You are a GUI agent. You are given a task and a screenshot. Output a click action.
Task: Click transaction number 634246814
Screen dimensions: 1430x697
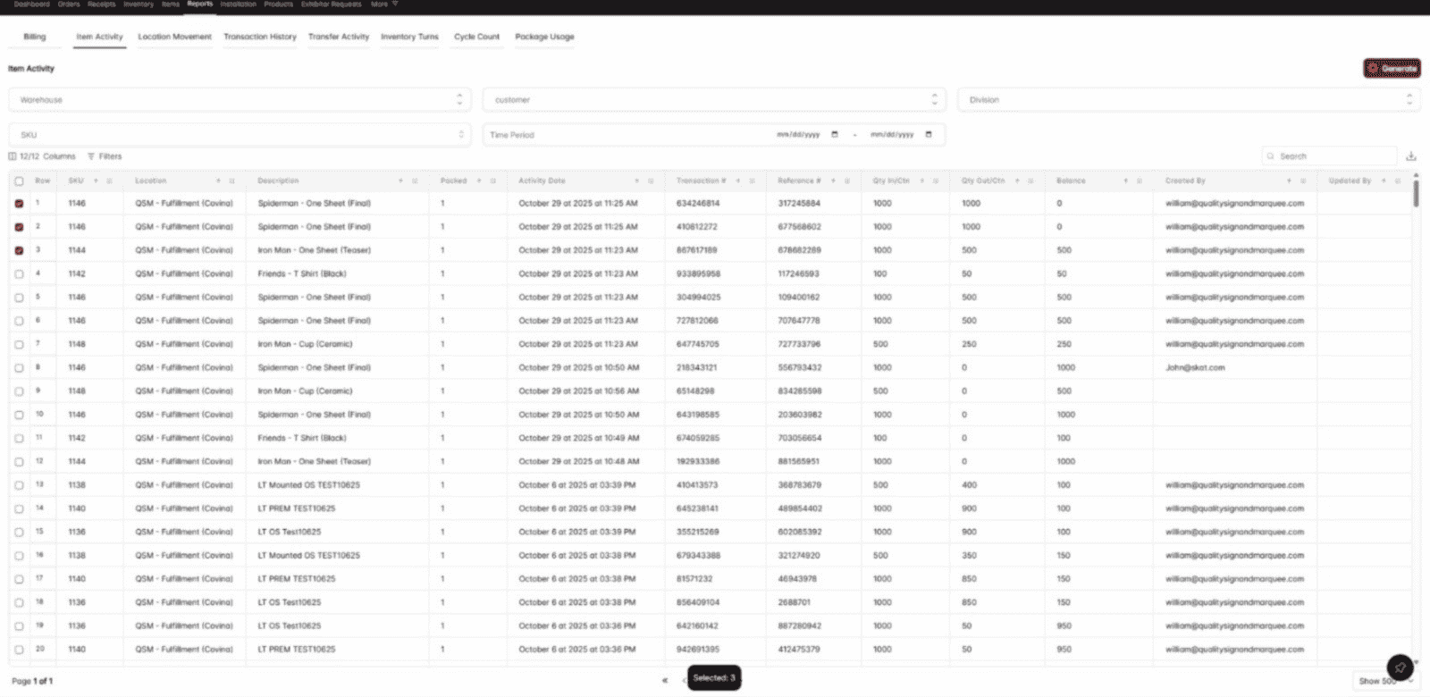(x=698, y=204)
